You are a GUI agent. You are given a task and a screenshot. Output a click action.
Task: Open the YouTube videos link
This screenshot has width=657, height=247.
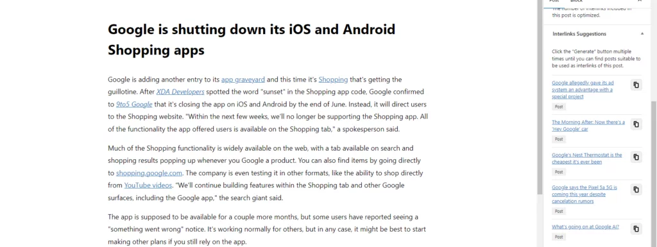(148, 185)
